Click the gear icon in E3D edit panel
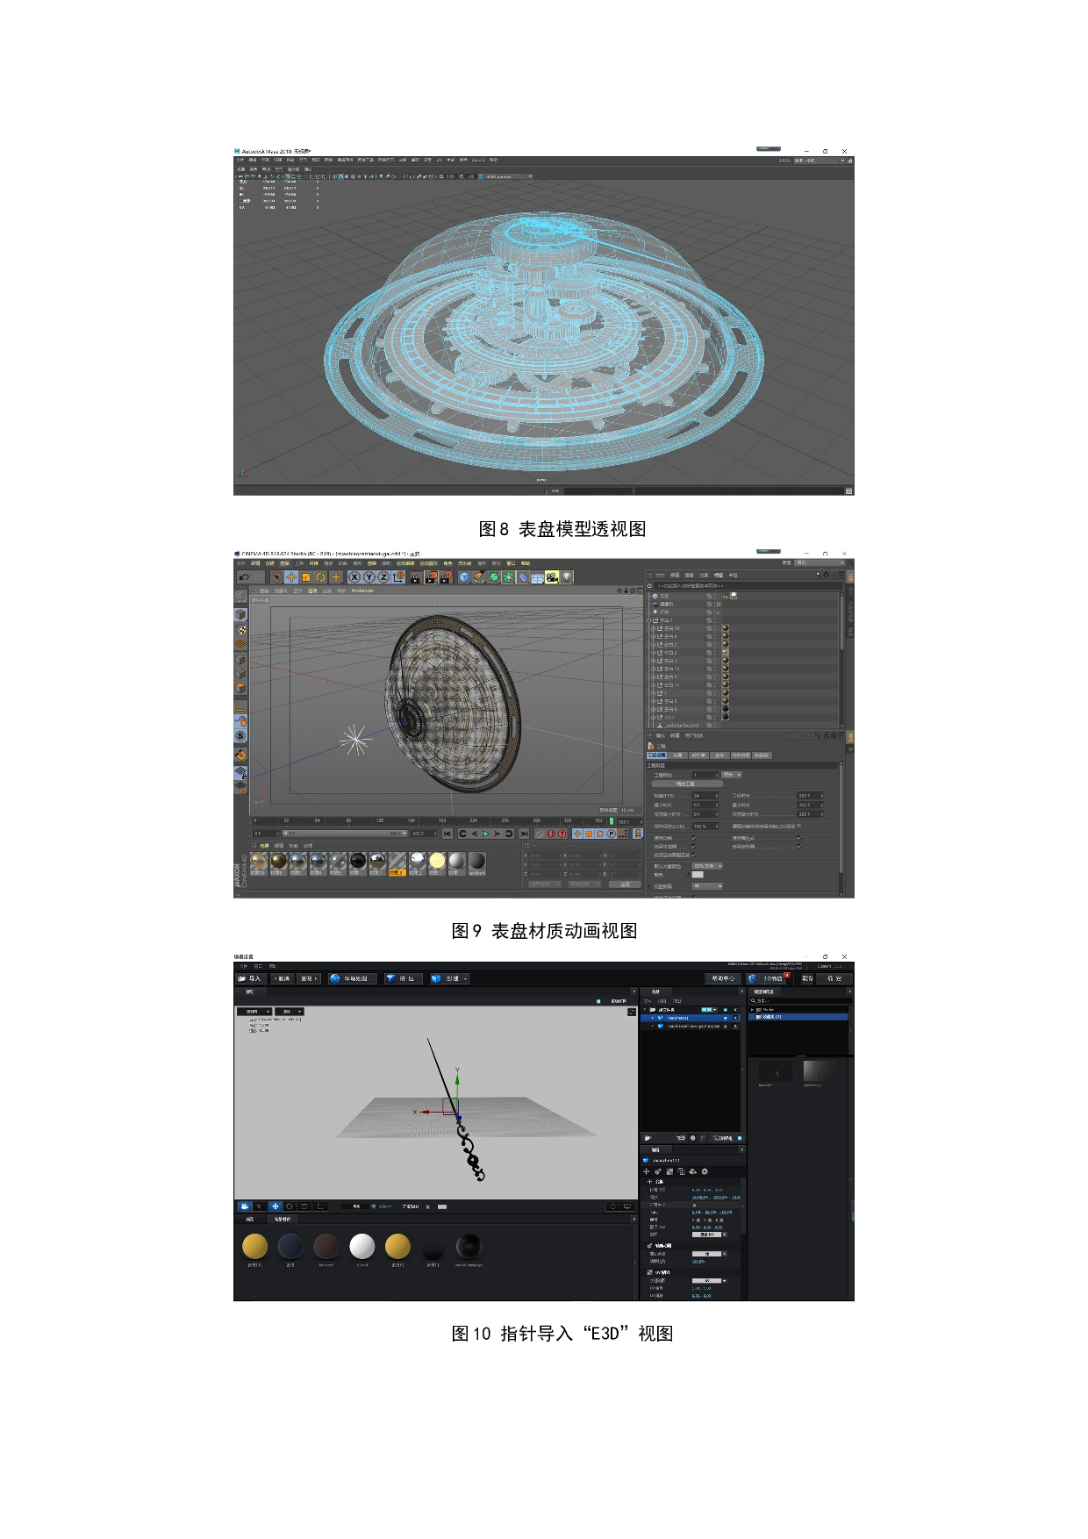 coord(705,1171)
